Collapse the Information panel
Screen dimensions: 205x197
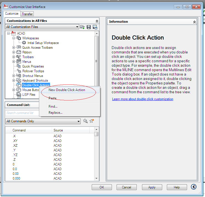(195, 22)
